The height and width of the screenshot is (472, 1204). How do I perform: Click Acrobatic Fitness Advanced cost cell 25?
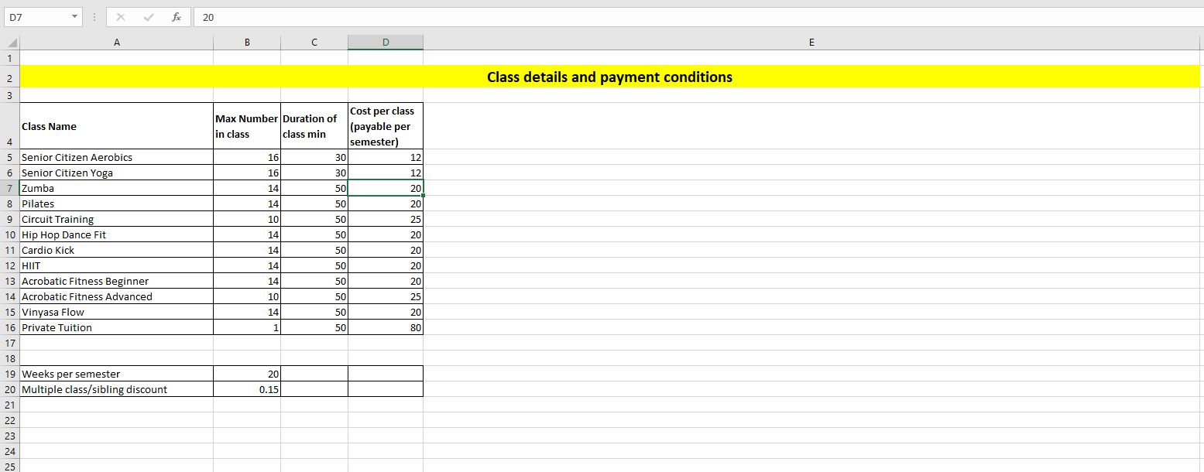point(386,296)
